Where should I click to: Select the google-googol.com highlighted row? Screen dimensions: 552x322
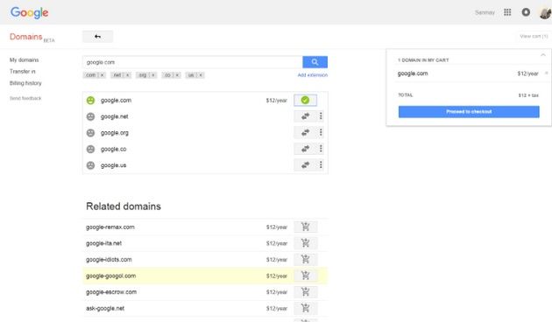pos(205,276)
